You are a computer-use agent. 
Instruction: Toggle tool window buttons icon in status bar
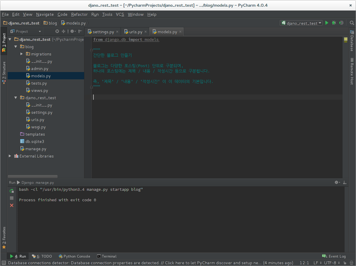click(x=4, y=263)
